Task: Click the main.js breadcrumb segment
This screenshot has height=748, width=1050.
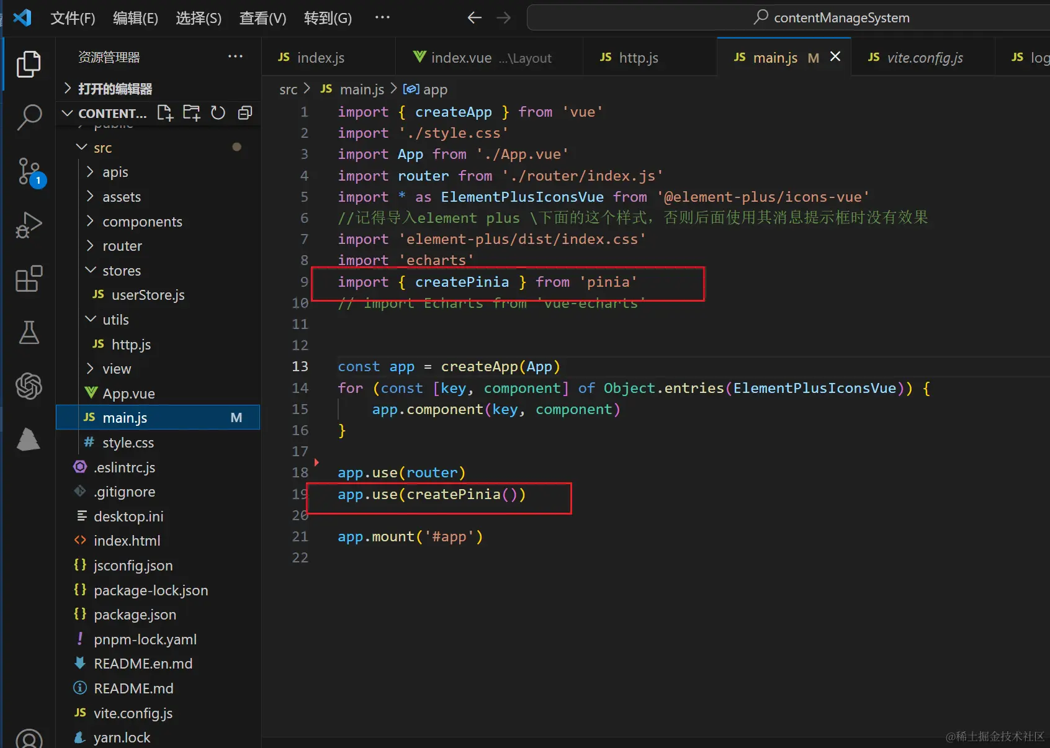Action: 352,89
